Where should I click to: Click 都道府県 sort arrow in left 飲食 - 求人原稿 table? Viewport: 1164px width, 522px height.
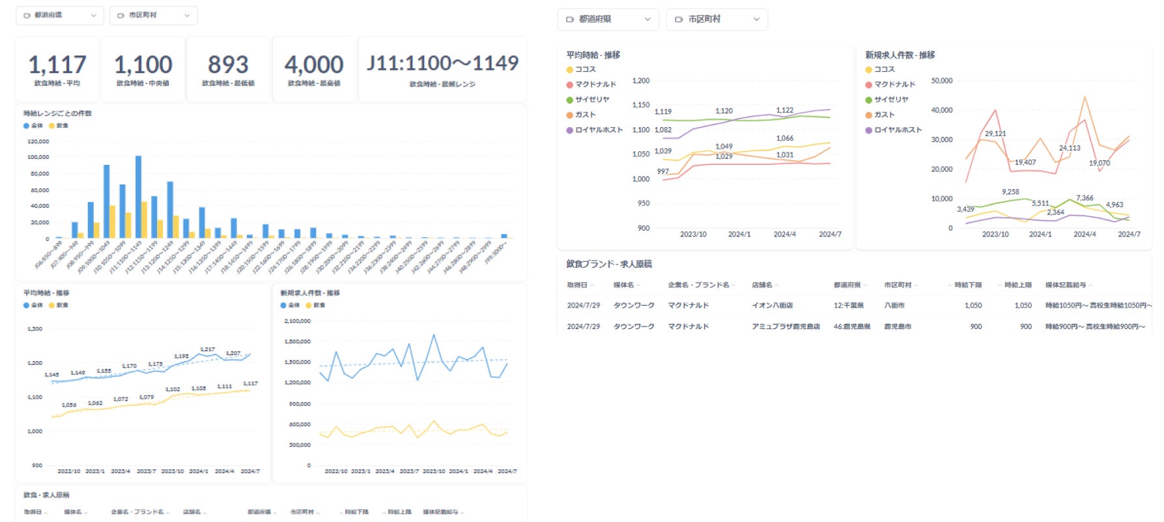(x=274, y=513)
